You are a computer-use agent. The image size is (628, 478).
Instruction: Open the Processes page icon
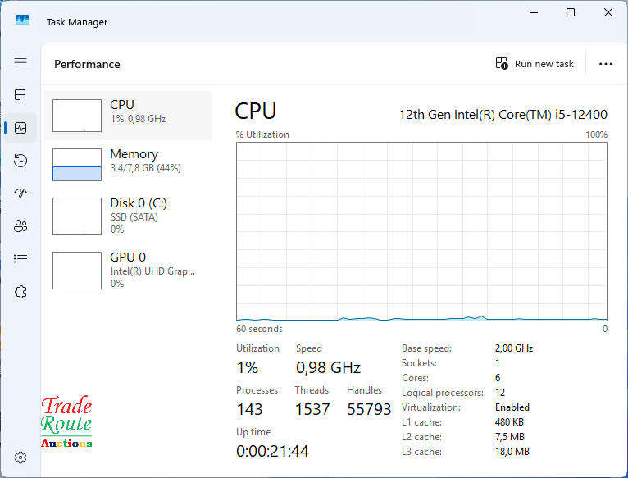click(20, 95)
